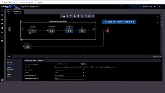Collapse the Process Document and Attachment box
Image resolution: width=165 pixels, height=93 pixels.
(x=21, y=21)
